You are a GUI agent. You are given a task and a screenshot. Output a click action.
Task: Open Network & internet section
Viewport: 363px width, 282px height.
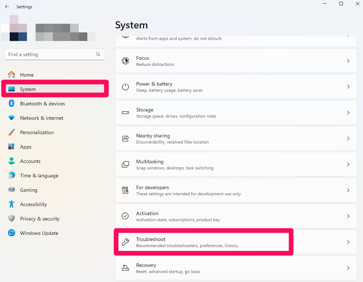55,118
